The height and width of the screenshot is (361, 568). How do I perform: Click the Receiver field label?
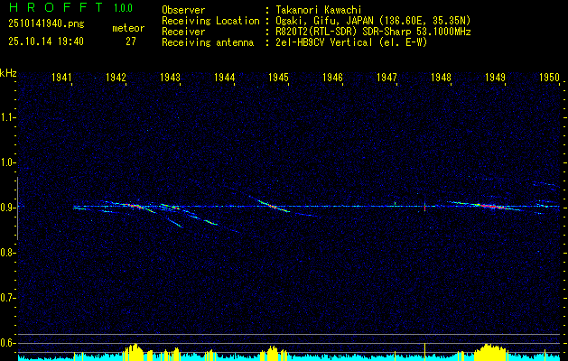pyautogui.click(x=183, y=32)
